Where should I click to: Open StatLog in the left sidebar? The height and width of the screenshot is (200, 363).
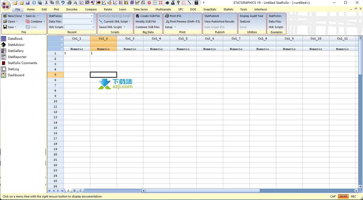[13, 69]
